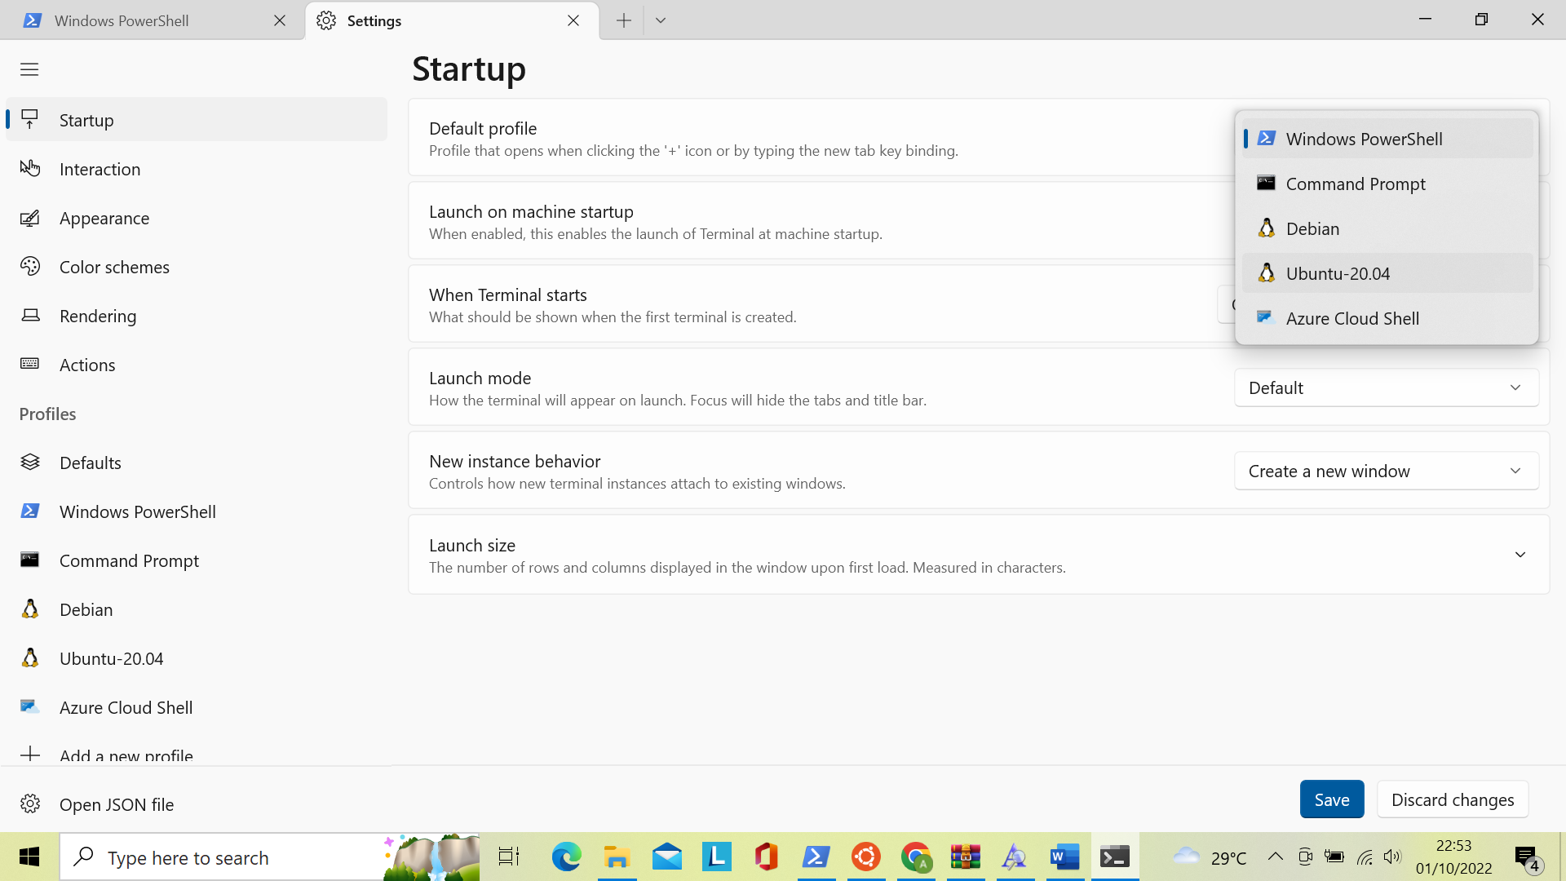
Task: Click the Rendering monitor icon
Action: click(30, 316)
